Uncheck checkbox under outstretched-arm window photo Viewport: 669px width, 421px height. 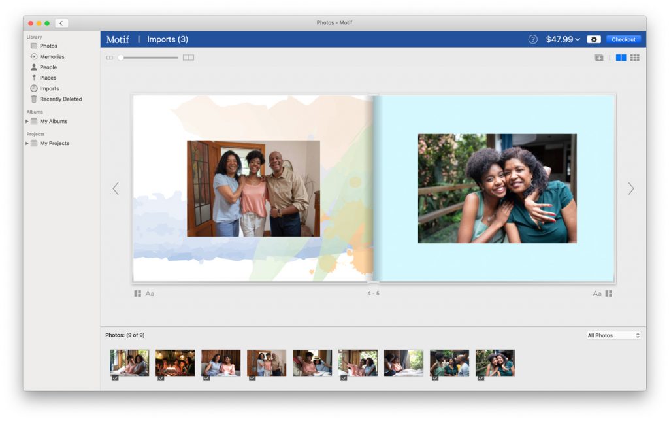tap(344, 379)
